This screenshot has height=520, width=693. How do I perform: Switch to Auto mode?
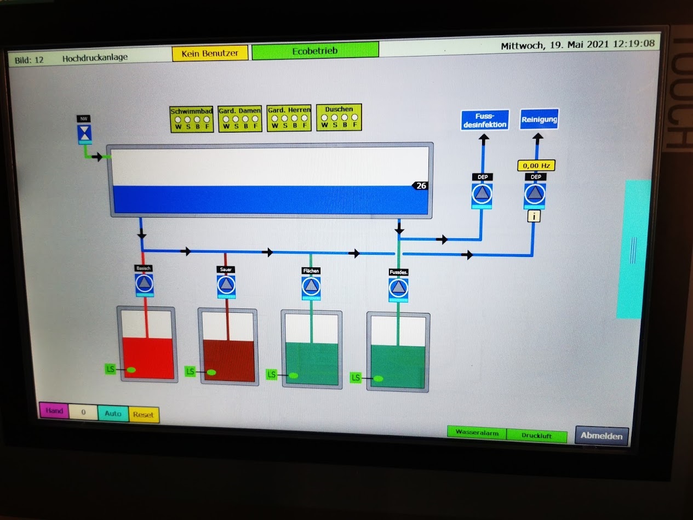pos(113,413)
